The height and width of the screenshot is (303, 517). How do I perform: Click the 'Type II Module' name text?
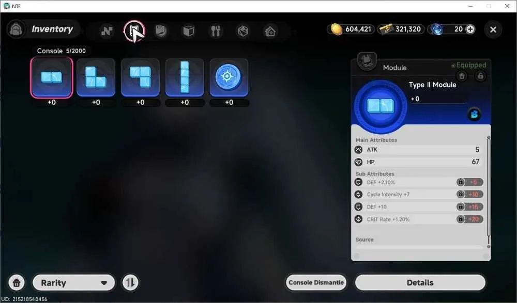(x=432, y=85)
